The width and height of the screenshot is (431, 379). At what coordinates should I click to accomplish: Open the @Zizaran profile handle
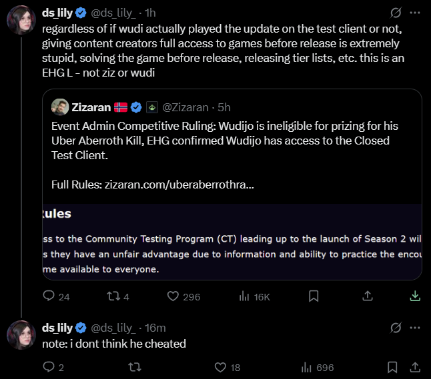(185, 107)
